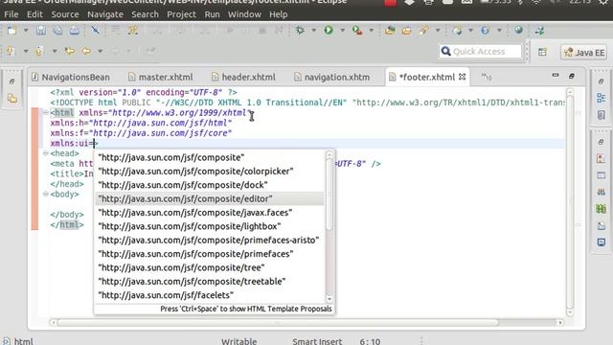This screenshot has width=613, height=345.
Task: Open the File menu
Action: (11, 14)
